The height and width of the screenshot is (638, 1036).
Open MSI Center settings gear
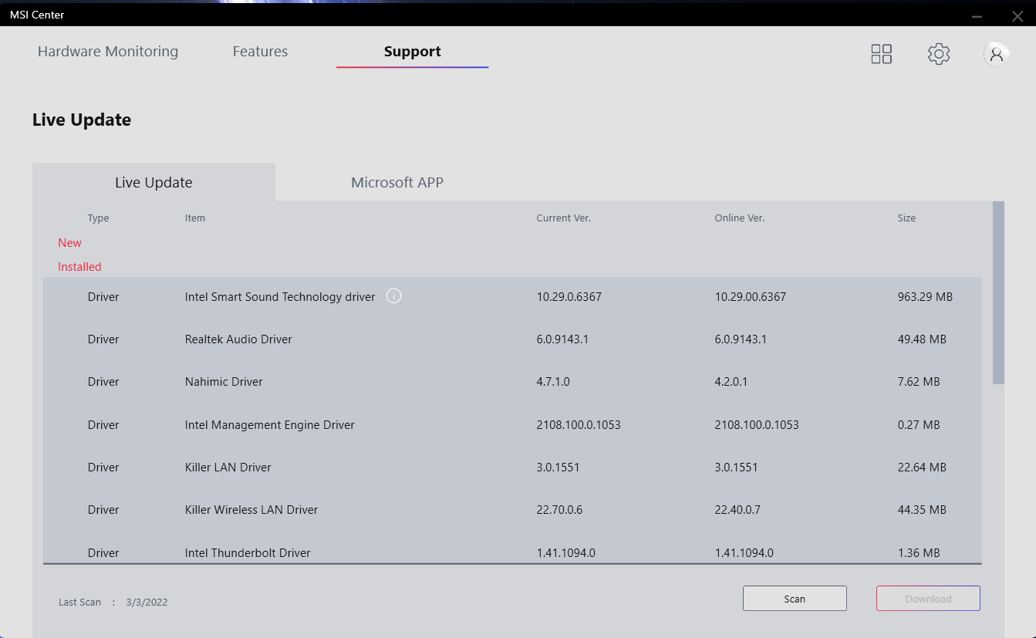[x=939, y=53]
